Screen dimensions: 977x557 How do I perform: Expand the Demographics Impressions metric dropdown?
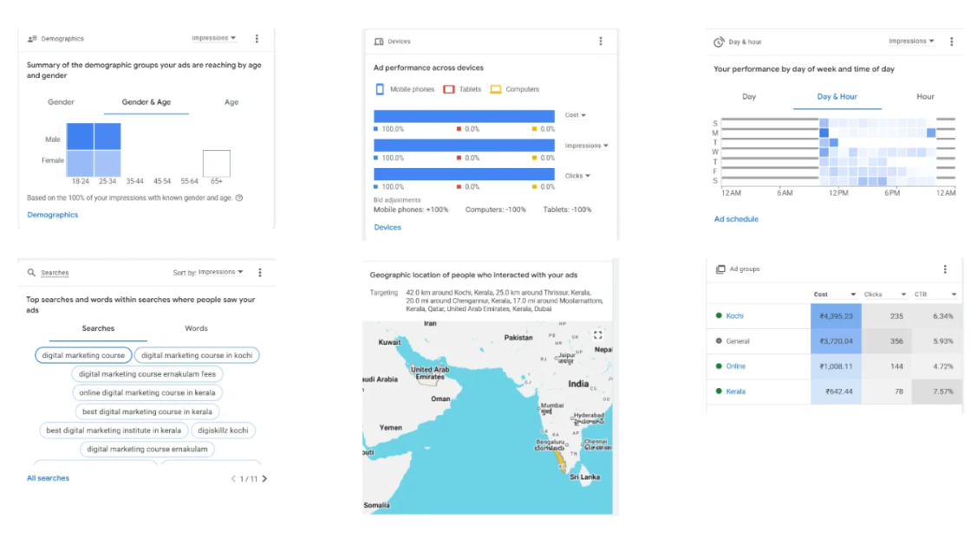(214, 38)
